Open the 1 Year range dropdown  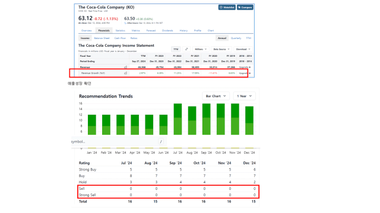coord(244,96)
